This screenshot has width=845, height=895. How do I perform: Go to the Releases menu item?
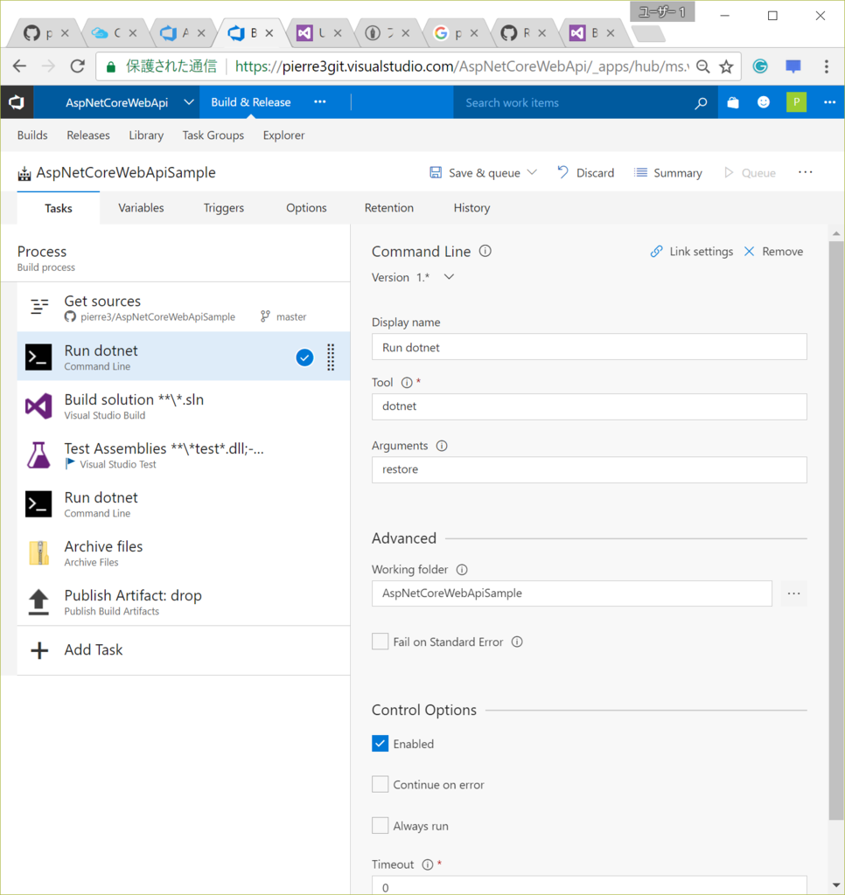88,135
